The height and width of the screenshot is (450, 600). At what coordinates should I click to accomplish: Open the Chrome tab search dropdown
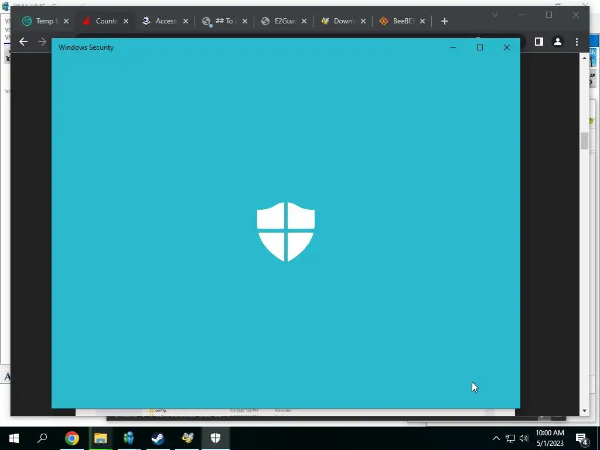tap(495, 15)
